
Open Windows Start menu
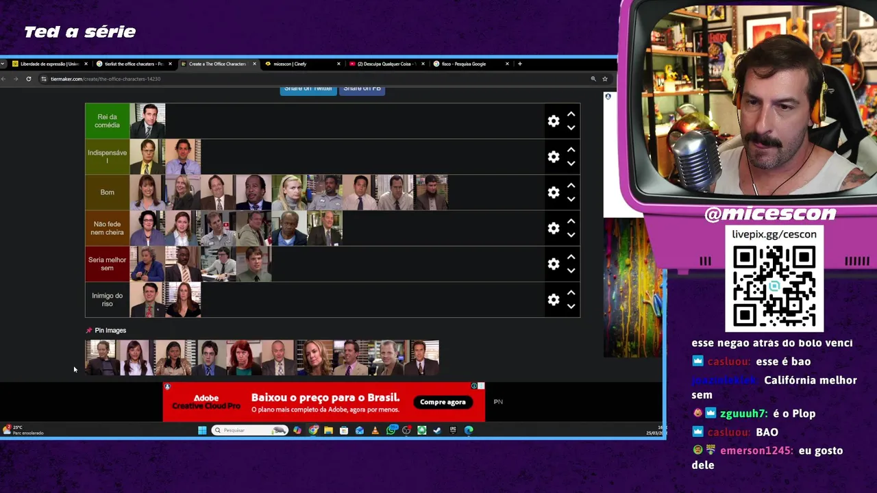(x=202, y=430)
